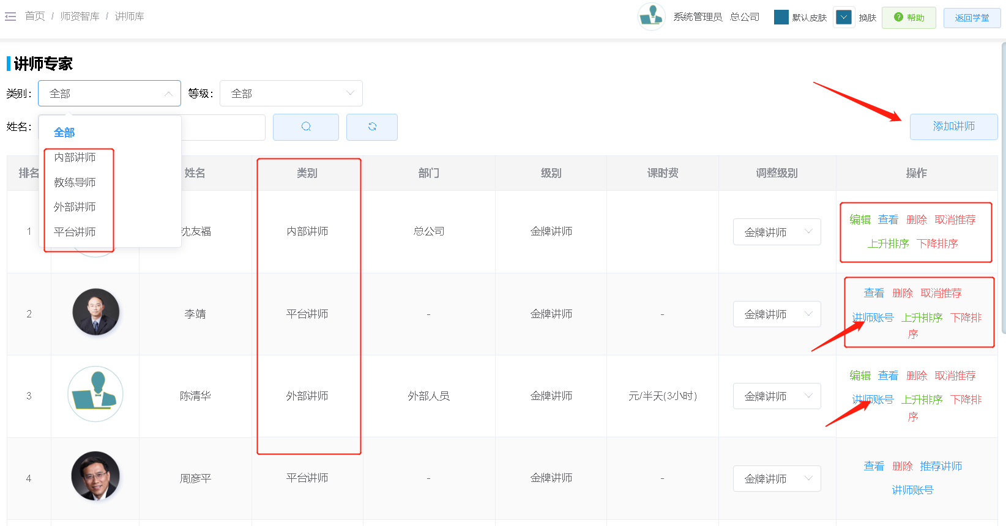Screen dimensions: 1006x526
Task: Go to 师资智库 breadcrumb
Action: (x=80, y=17)
